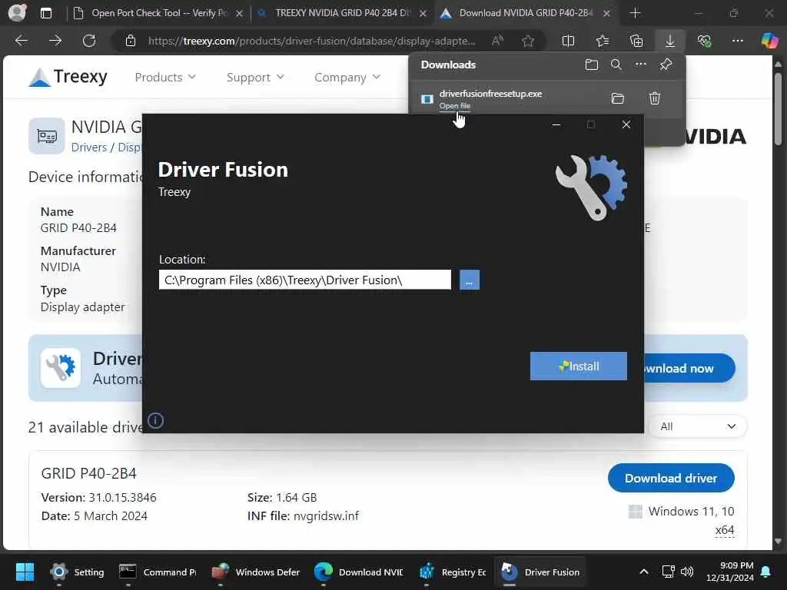Switch to Open Port Check Tool tab
787x590 pixels.
[x=158, y=13]
